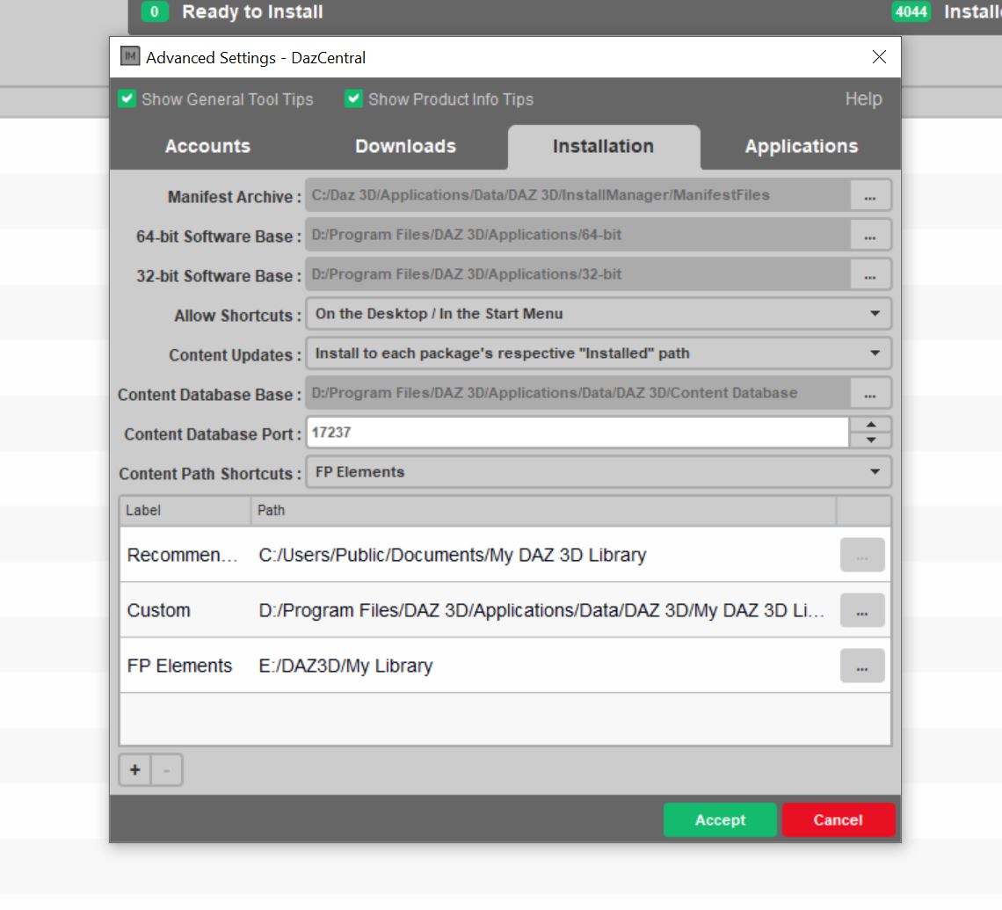Click the Manifest Archive path field

578,195
